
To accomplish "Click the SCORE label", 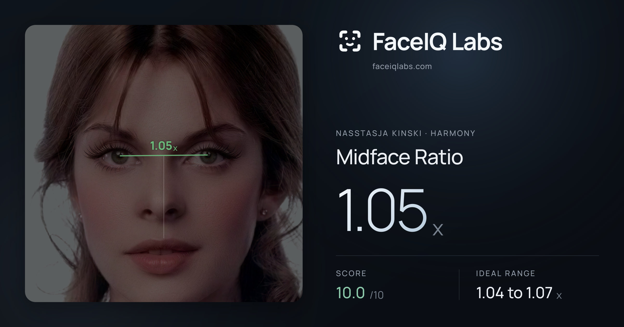I will click(x=351, y=273).
